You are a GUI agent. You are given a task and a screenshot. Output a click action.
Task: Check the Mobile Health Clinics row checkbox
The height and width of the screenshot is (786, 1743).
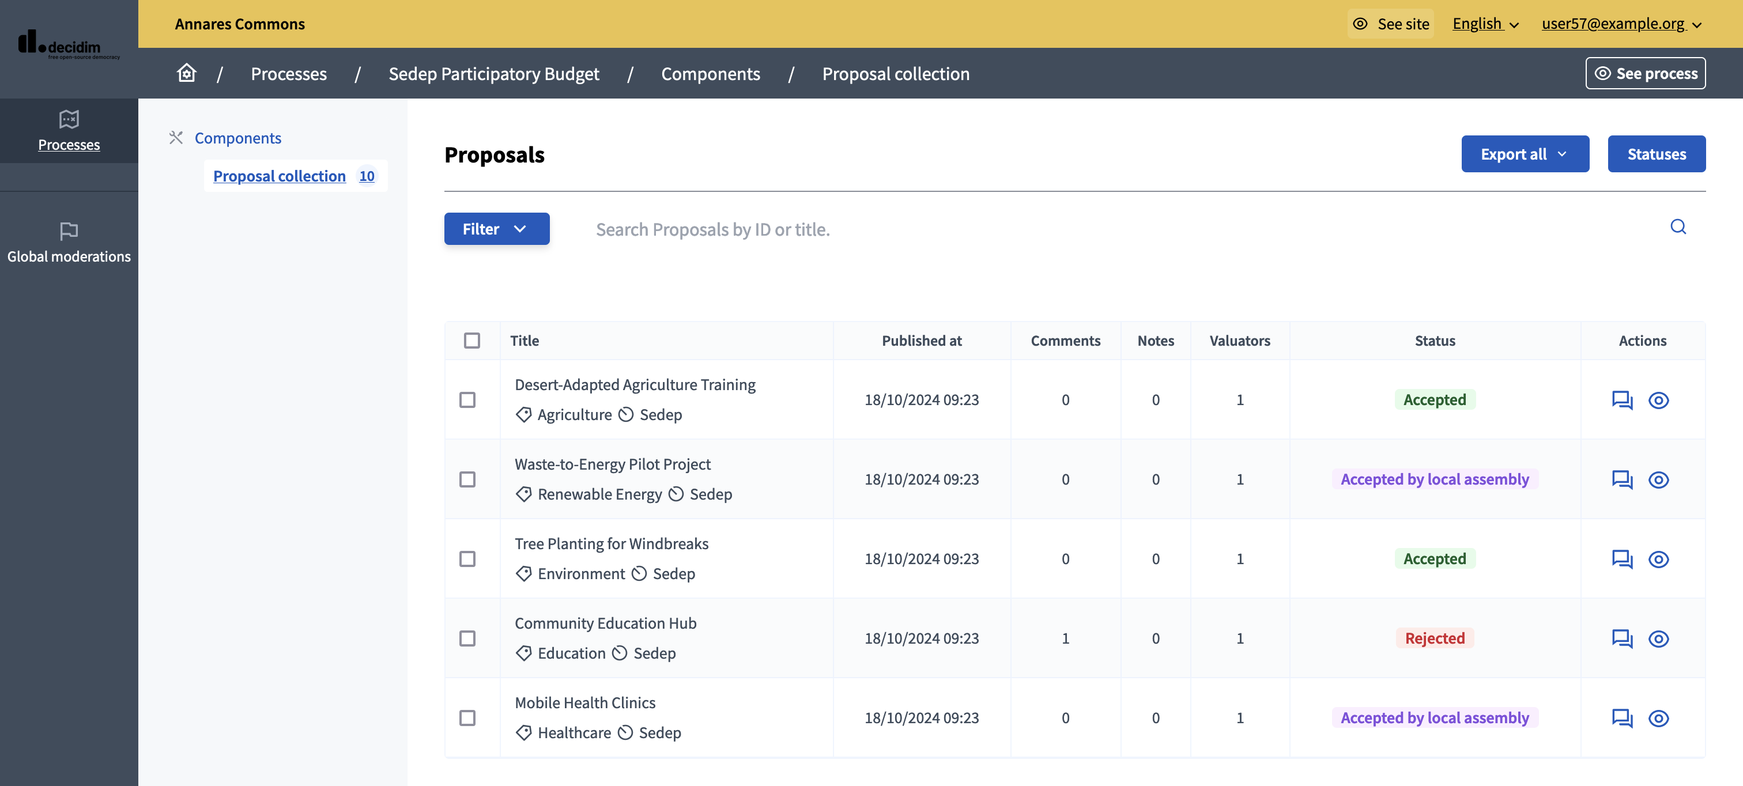click(x=467, y=719)
